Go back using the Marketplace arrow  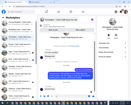(3, 18)
